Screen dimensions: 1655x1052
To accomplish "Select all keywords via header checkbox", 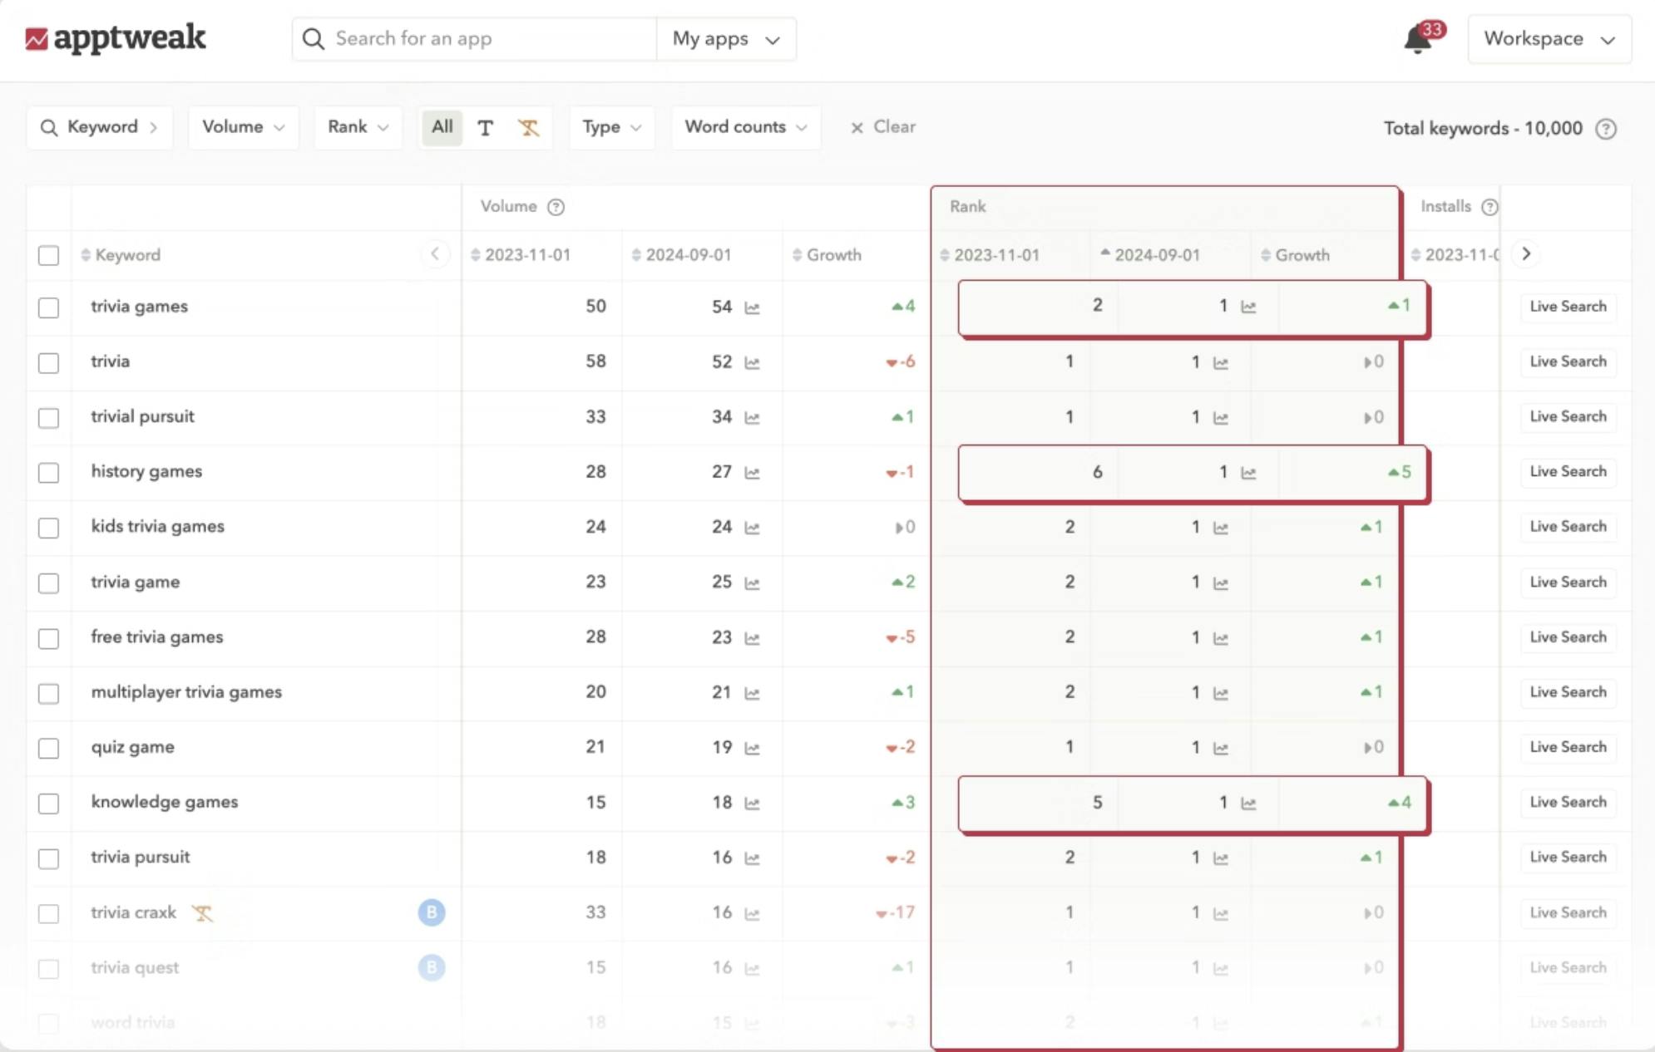I will coord(49,255).
